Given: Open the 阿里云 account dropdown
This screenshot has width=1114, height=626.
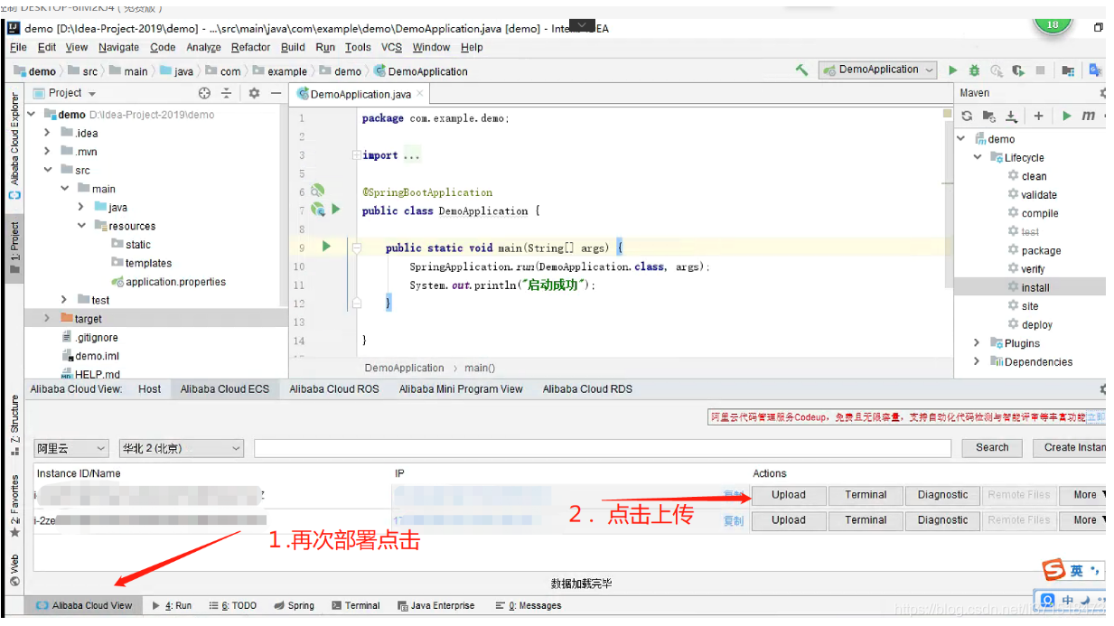Looking at the screenshot, I should 72,448.
